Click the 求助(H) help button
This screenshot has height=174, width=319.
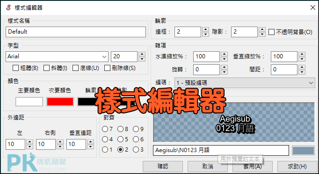click(297, 167)
